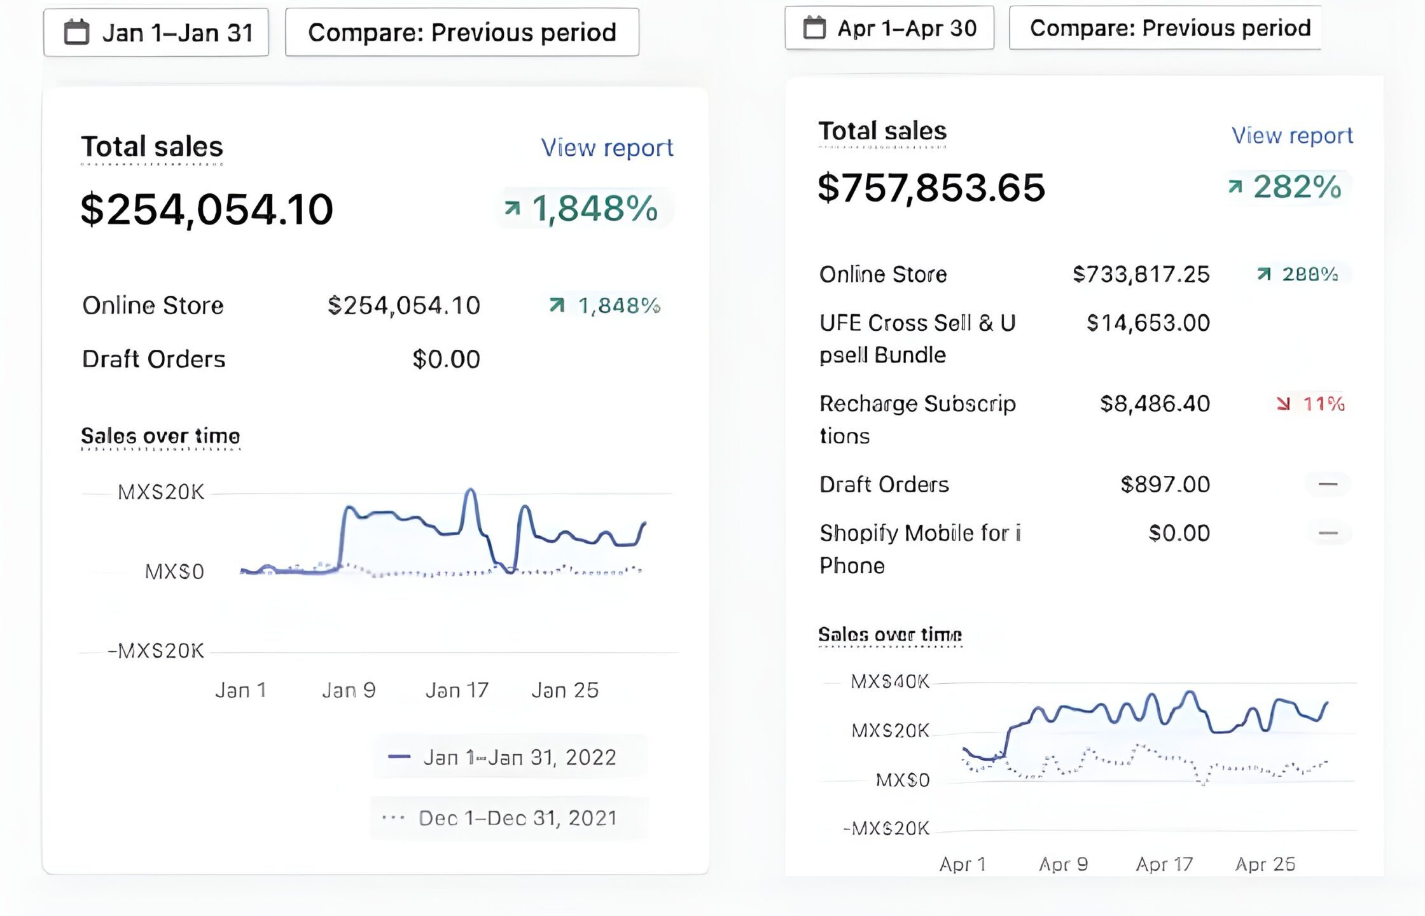Click Total sales heading in January card
Viewport: 1425px width, 916px height.
(x=152, y=147)
